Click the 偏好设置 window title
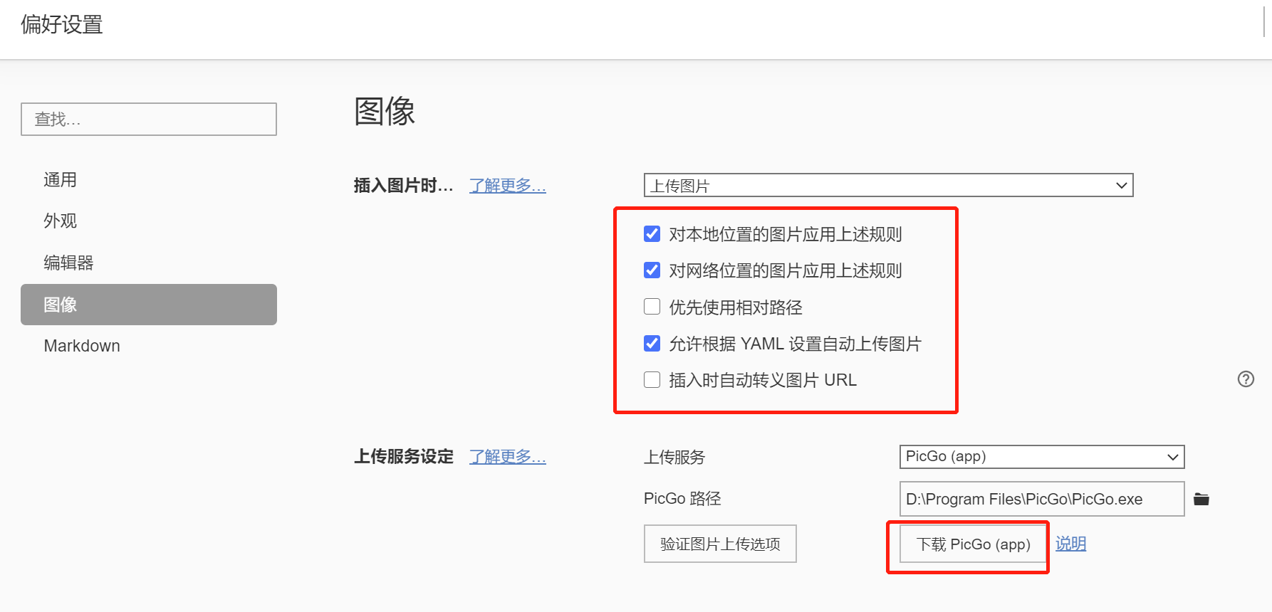The height and width of the screenshot is (612, 1272). 62,25
